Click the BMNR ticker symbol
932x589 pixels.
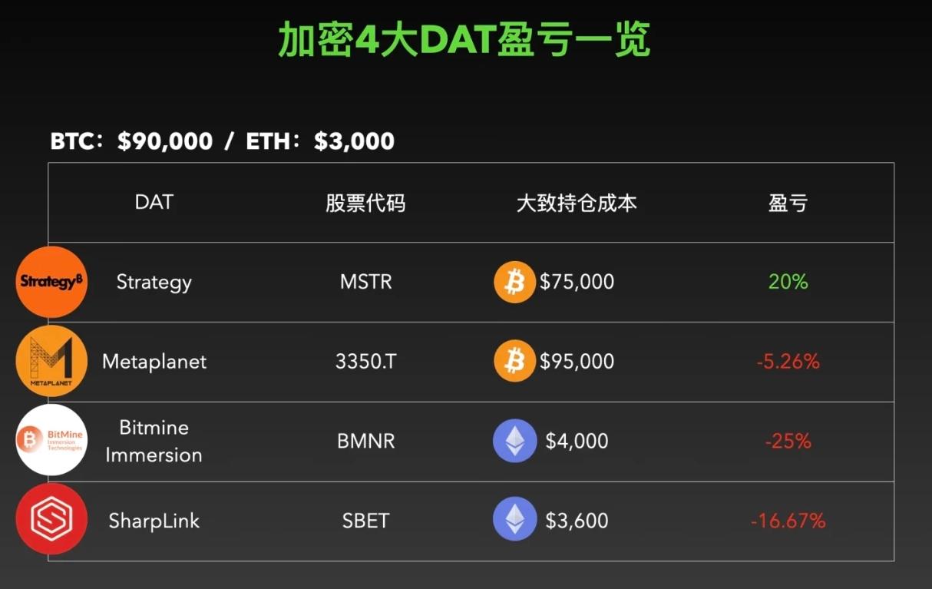[x=365, y=442]
